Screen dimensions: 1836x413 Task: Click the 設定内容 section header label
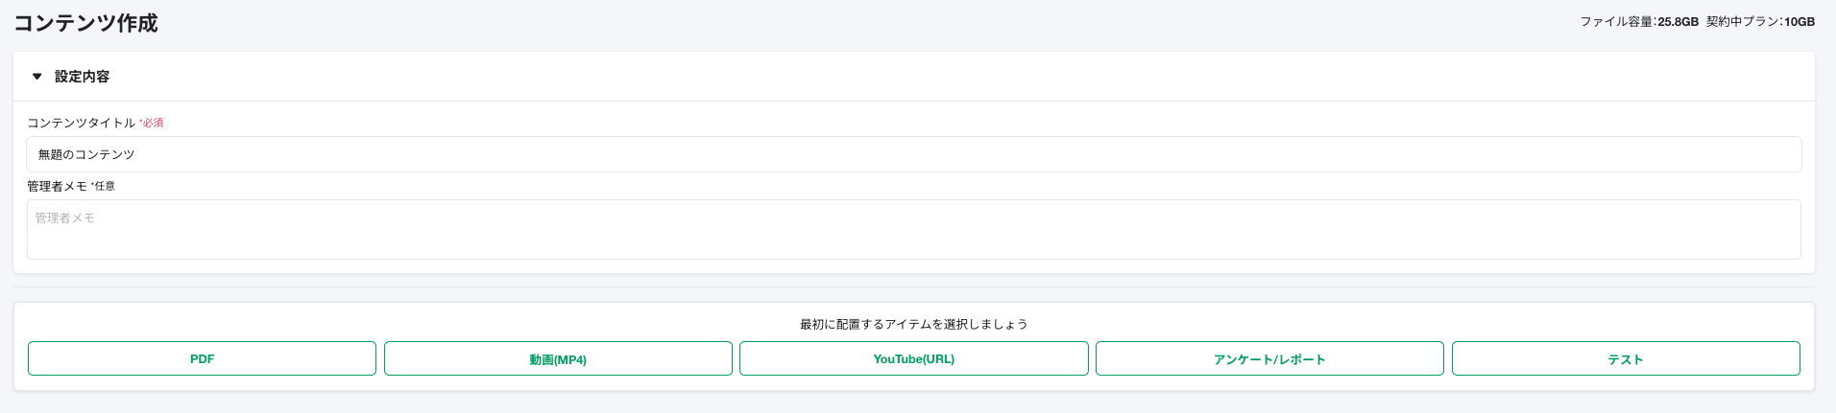(x=82, y=77)
